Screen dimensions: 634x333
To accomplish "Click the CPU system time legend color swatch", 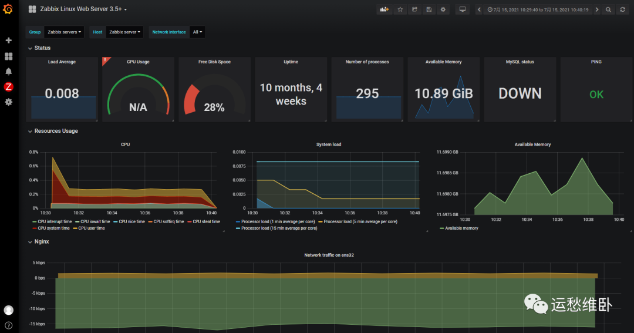I will click(34, 228).
